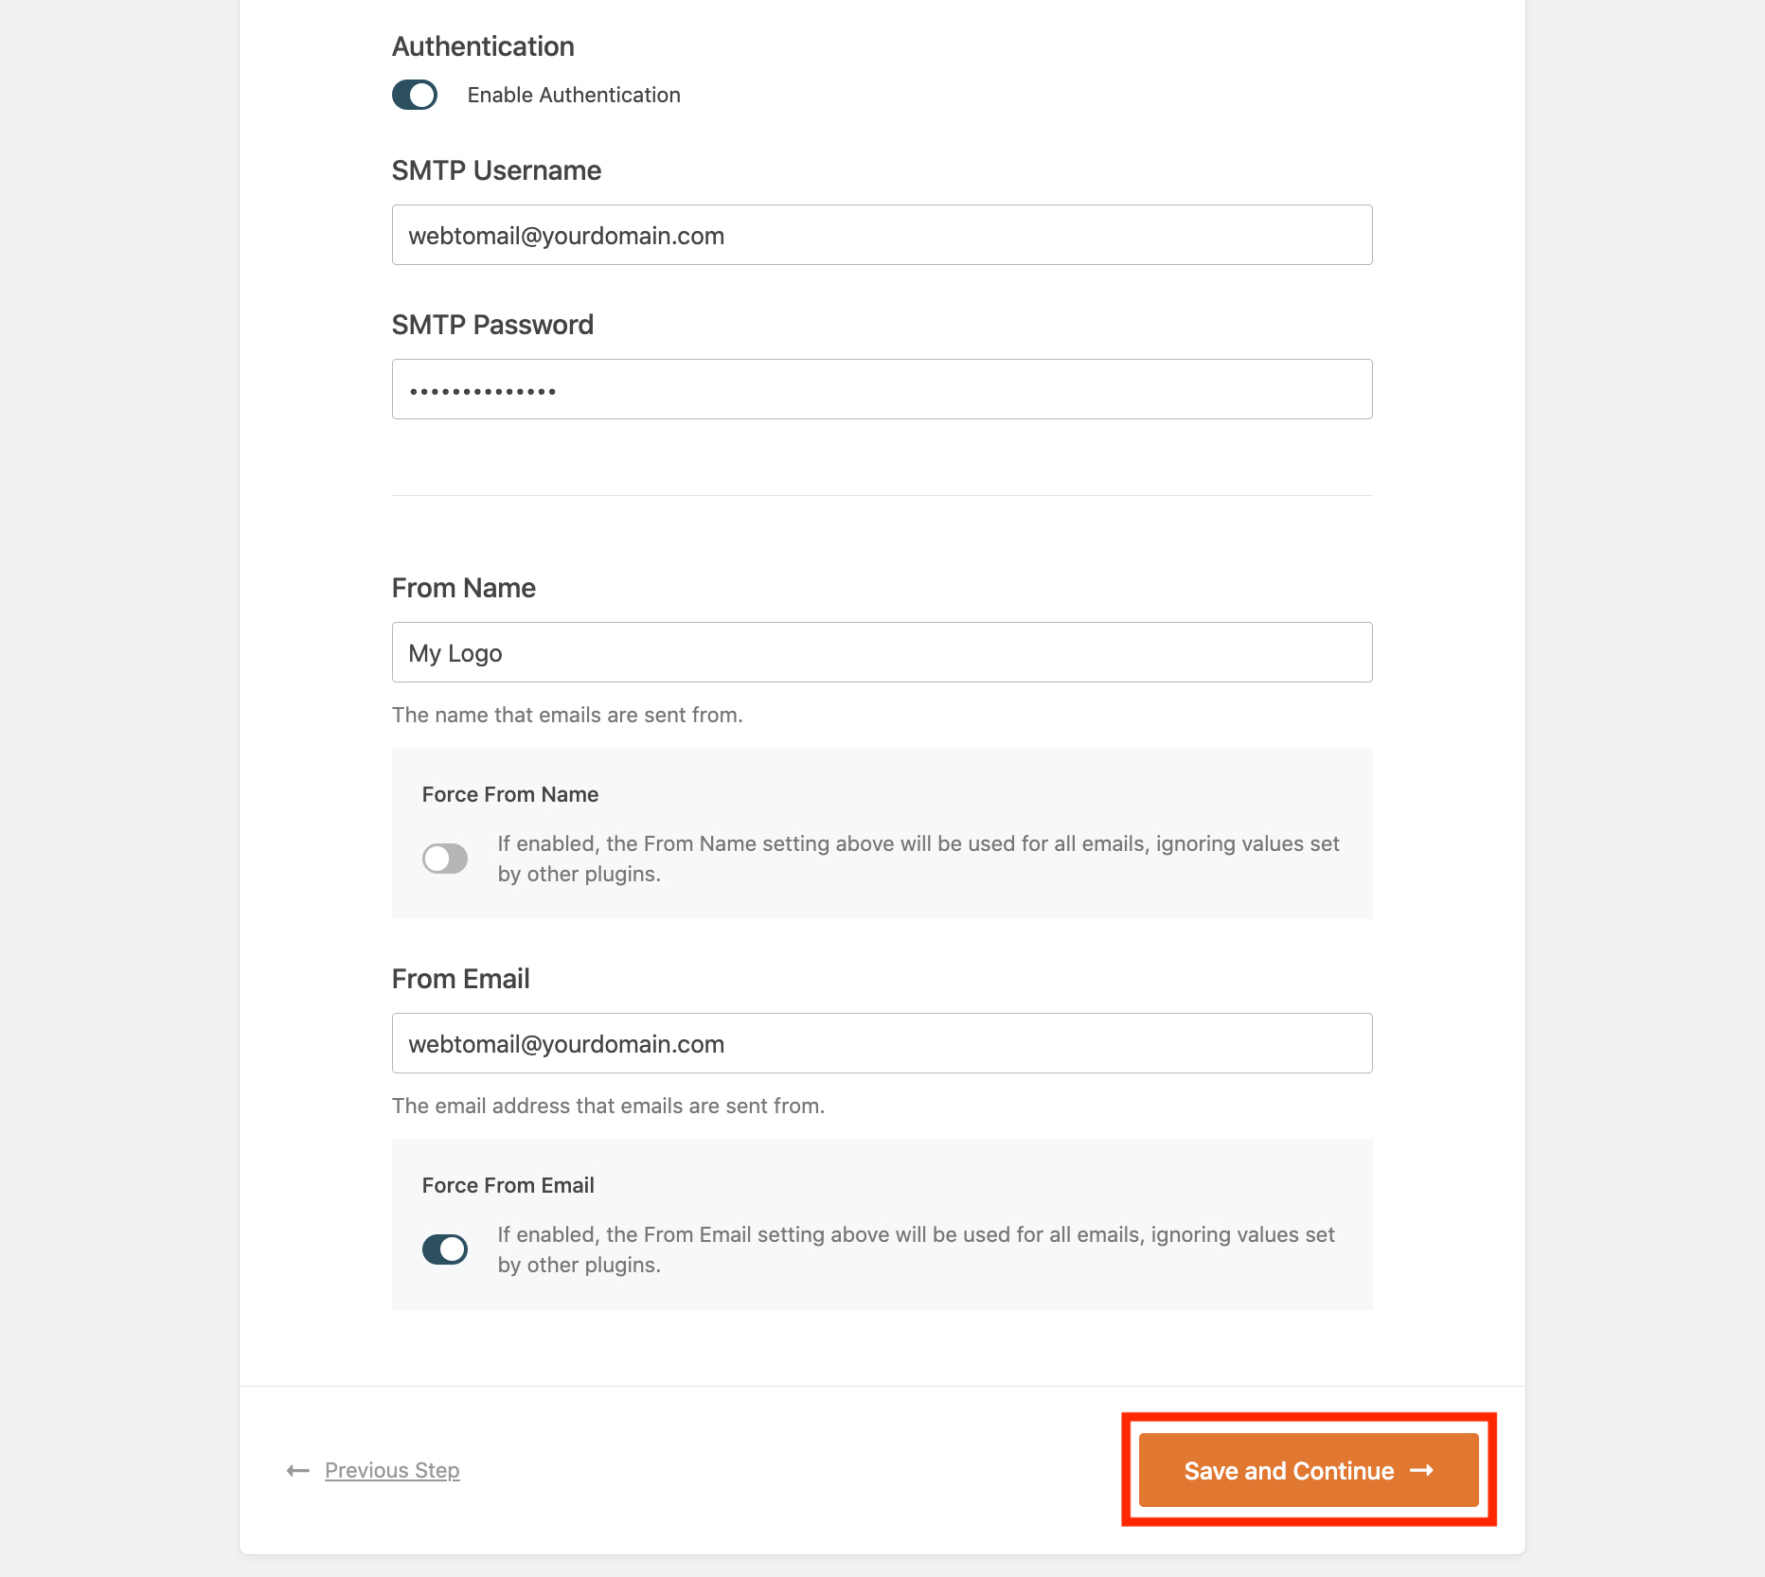
Task: Click the Force From Name heading
Action: [510, 794]
